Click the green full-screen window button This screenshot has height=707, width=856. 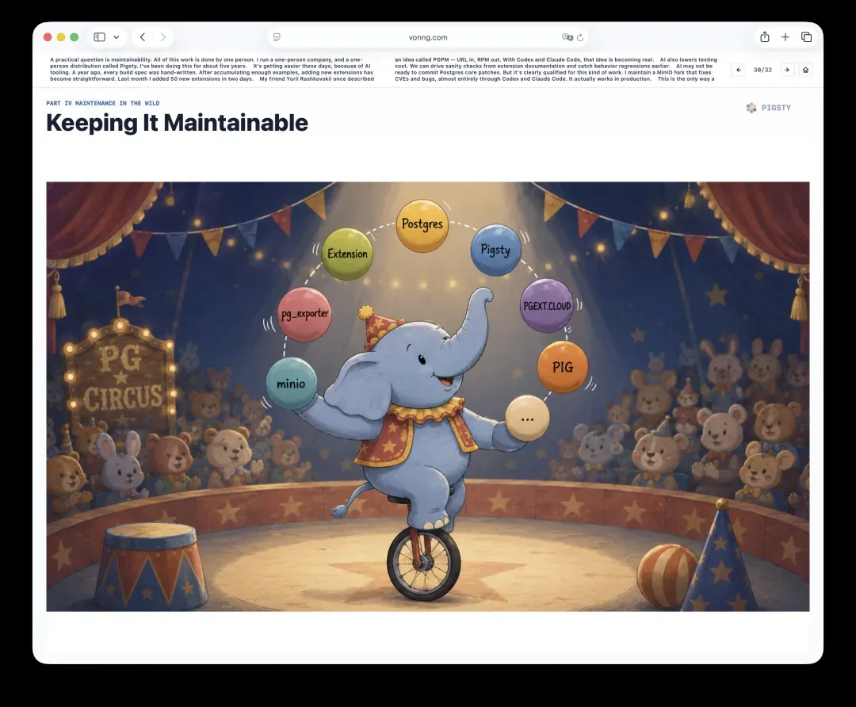[75, 37]
